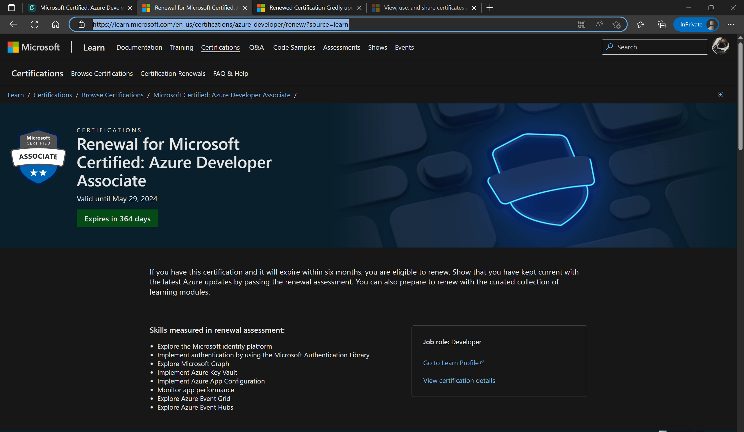Click the plus circle icon beside breadcrumbs
Viewport: 744px width, 432px height.
click(720, 94)
